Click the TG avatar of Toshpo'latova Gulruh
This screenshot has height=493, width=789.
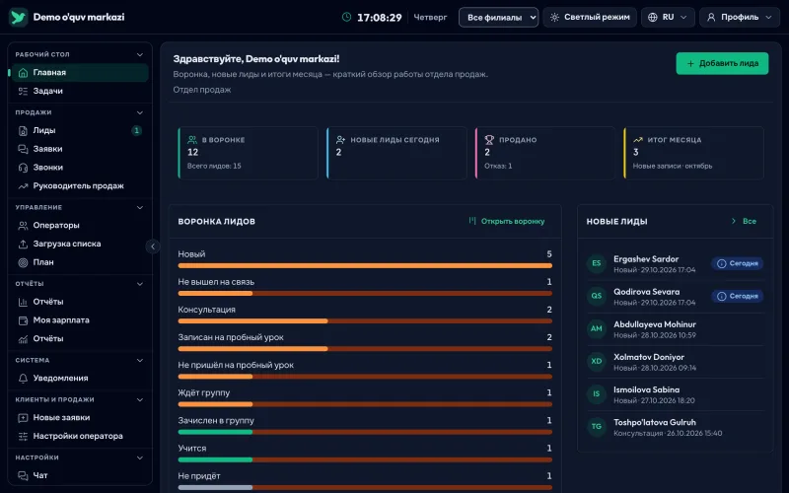pyautogui.click(x=597, y=427)
